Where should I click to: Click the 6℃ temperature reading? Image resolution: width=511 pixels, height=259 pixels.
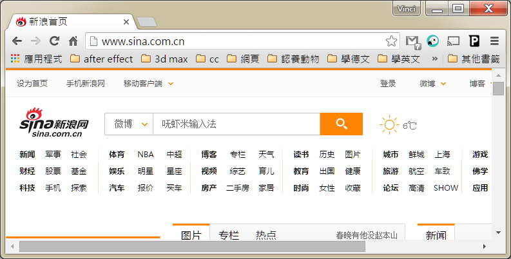click(410, 126)
